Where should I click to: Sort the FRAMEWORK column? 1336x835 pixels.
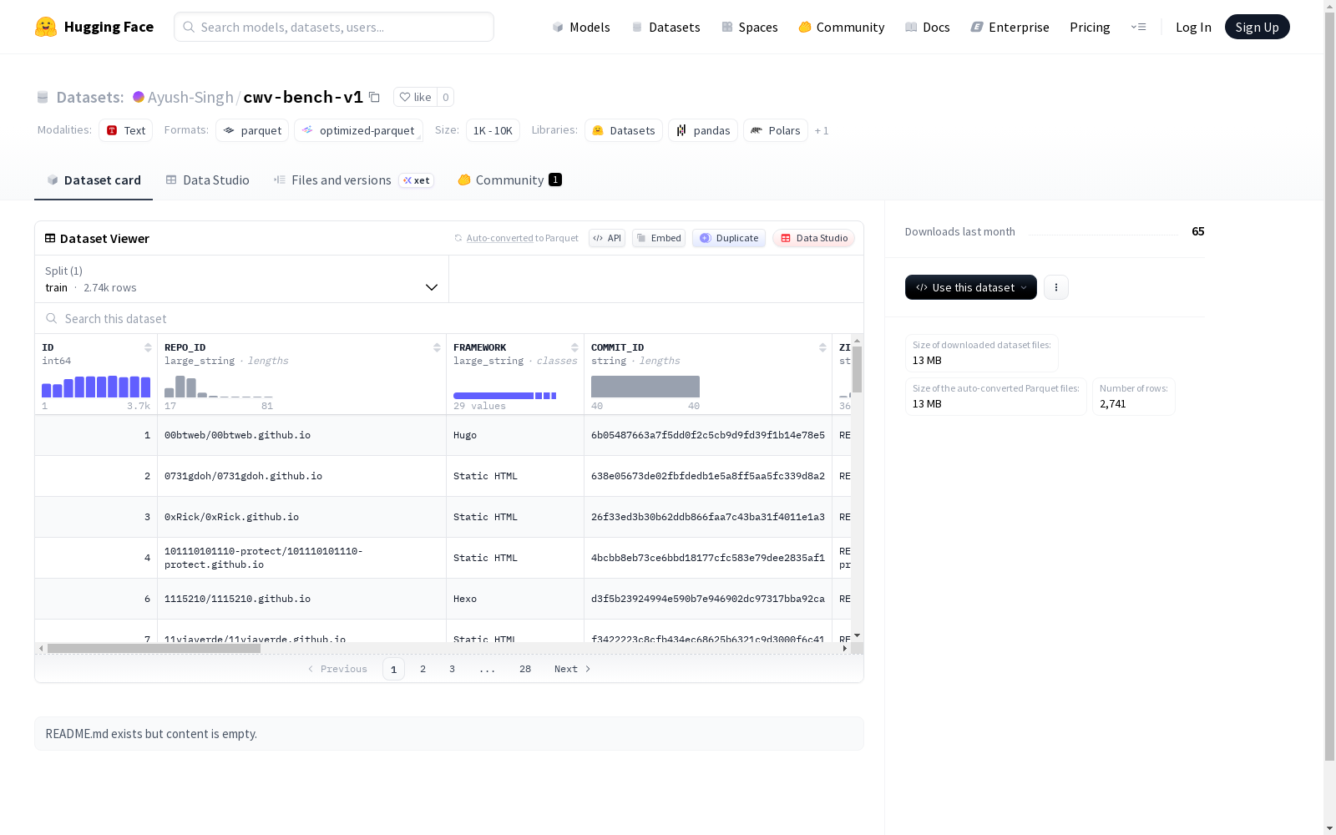coord(574,347)
